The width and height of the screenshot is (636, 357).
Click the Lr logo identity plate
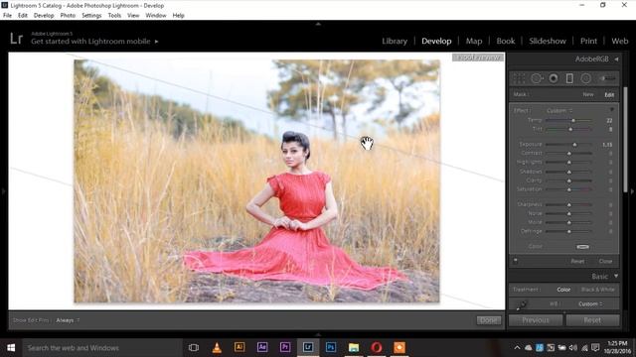(x=16, y=39)
